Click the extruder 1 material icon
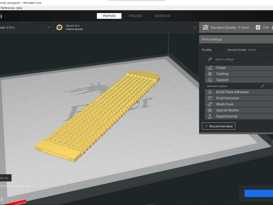This screenshot has width=273, height=205. [x=59, y=27]
